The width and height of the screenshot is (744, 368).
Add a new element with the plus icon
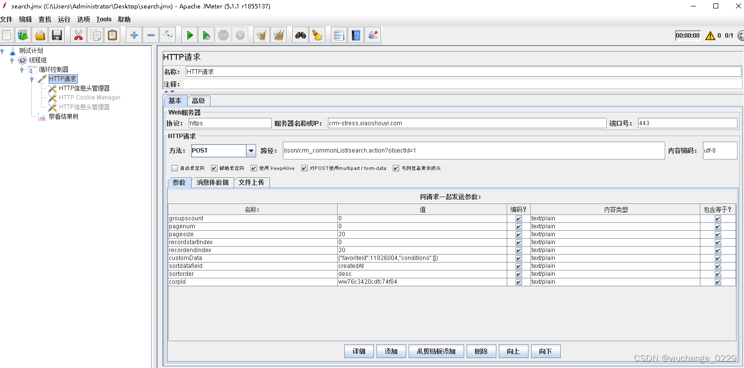[135, 35]
